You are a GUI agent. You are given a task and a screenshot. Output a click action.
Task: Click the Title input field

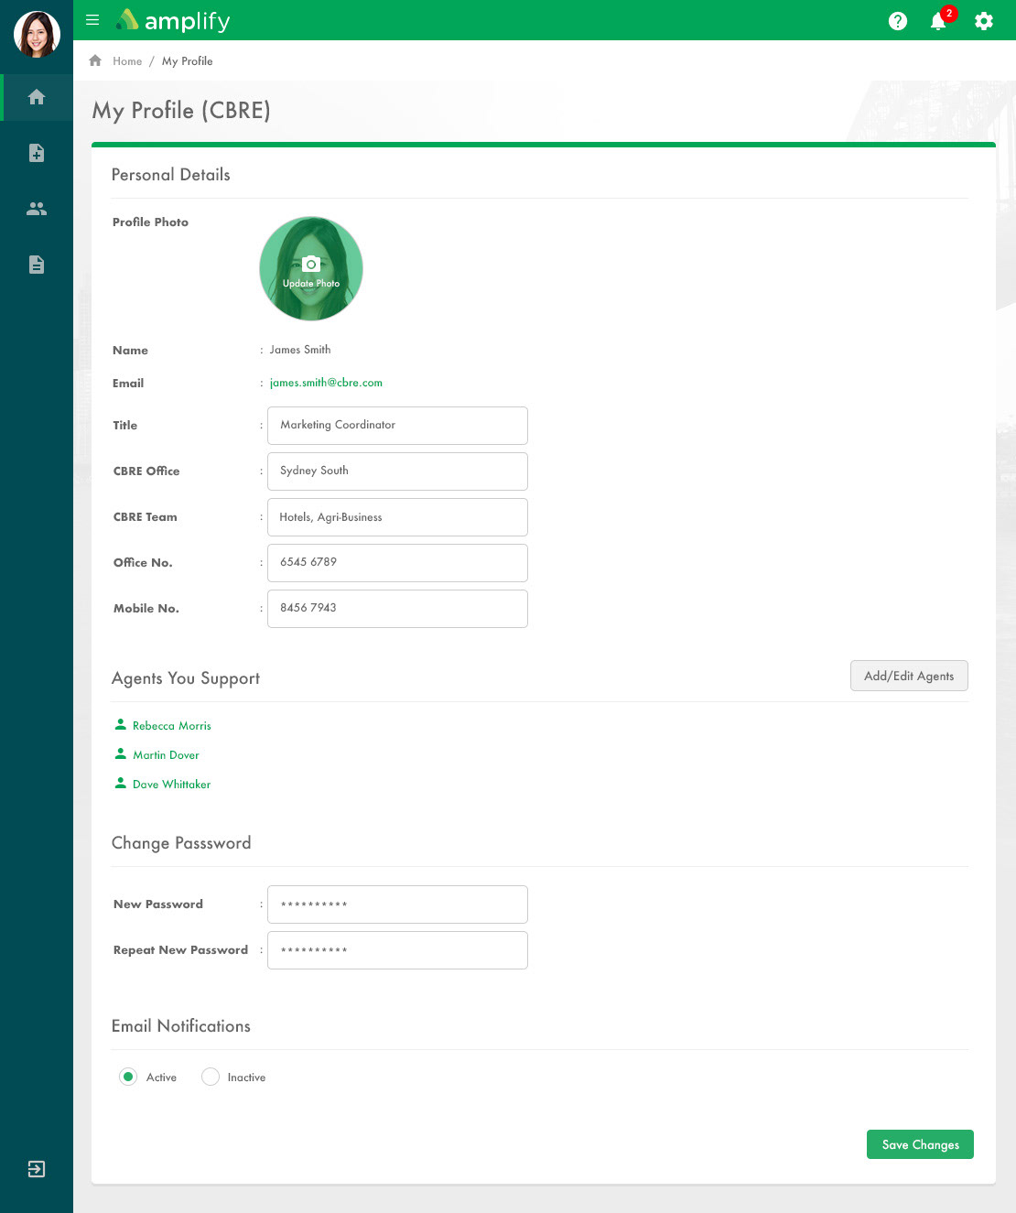tap(397, 426)
